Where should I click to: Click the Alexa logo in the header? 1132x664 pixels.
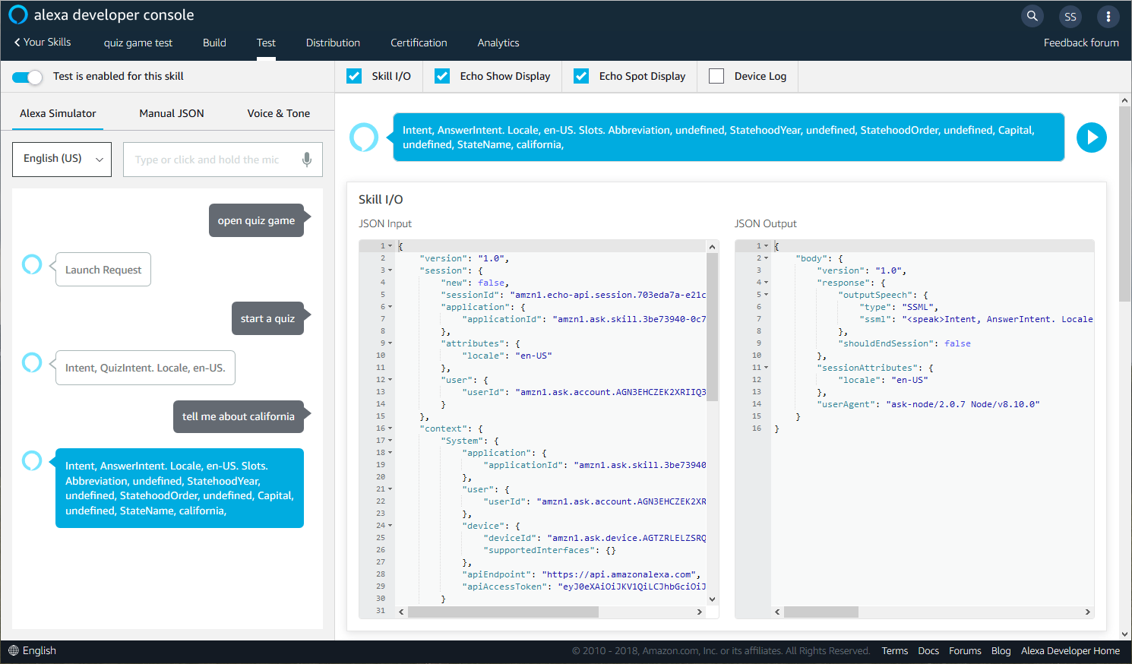coord(17,14)
